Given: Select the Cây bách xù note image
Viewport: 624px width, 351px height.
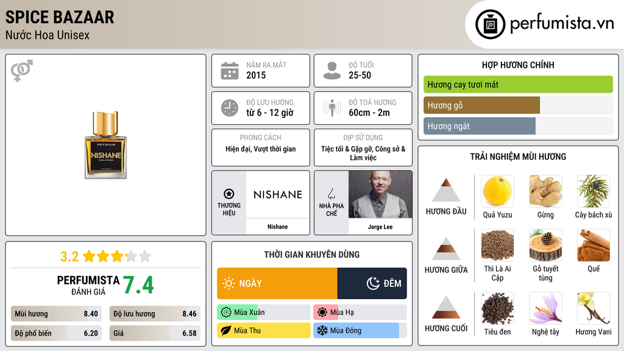Looking at the screenshot, I should pyautogui.click(x=594, y=191).
